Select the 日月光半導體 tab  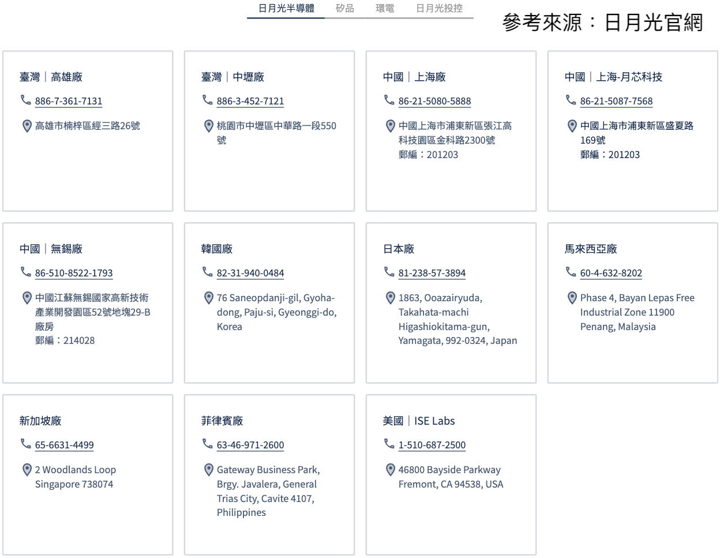pyautogui.click(x=286, y=9)
